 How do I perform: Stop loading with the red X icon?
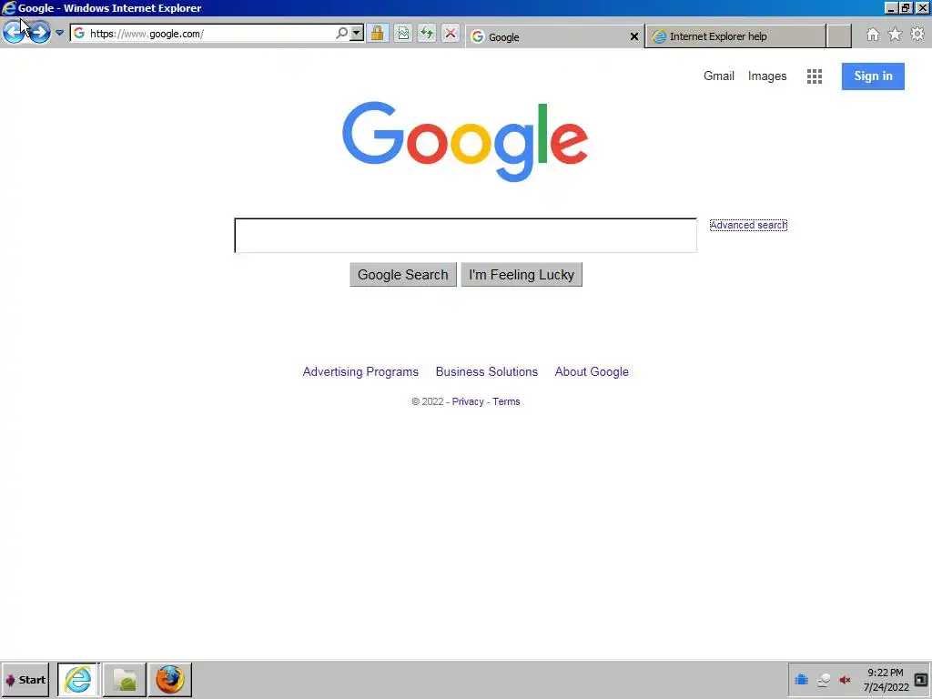click(451, 34)
